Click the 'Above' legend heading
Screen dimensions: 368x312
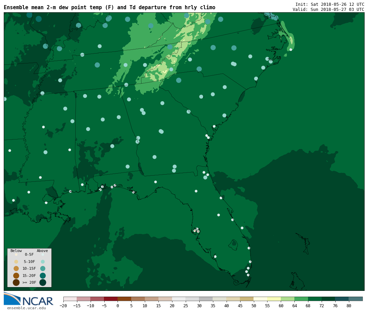[42, 251]
